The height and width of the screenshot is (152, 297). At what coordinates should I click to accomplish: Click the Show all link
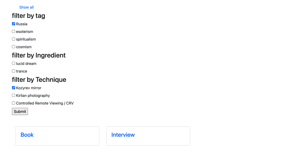pyautogui.click(x=26, y=7)
